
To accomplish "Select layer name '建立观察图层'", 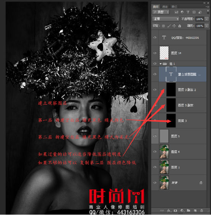I will pos(187,74).
